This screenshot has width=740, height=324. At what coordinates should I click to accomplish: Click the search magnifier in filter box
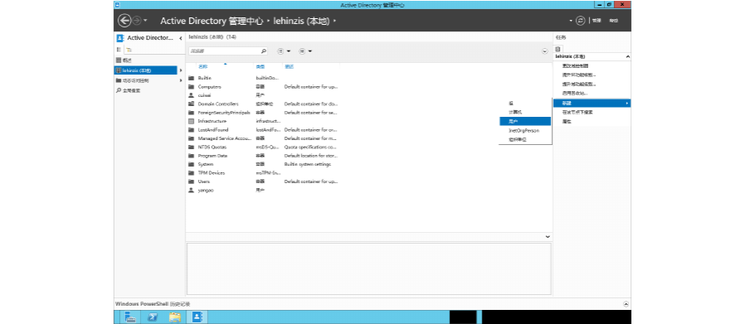click(264, 51)
